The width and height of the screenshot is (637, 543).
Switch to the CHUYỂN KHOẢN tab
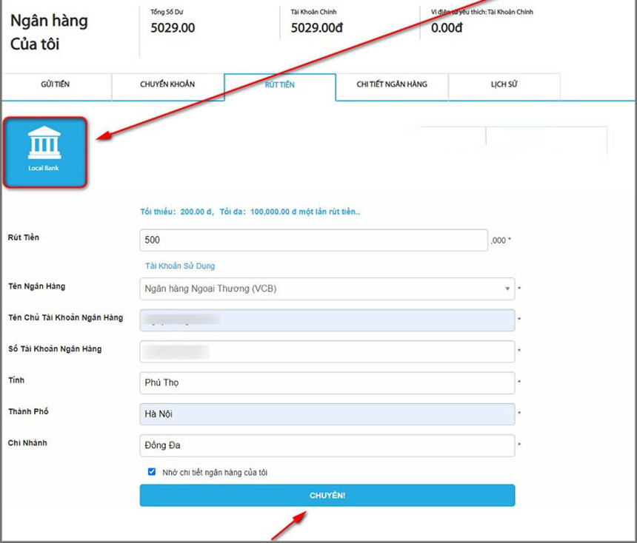[167, 85]
